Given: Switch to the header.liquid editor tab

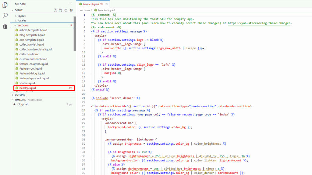Looking at the screenshot, I should (91, 4).
